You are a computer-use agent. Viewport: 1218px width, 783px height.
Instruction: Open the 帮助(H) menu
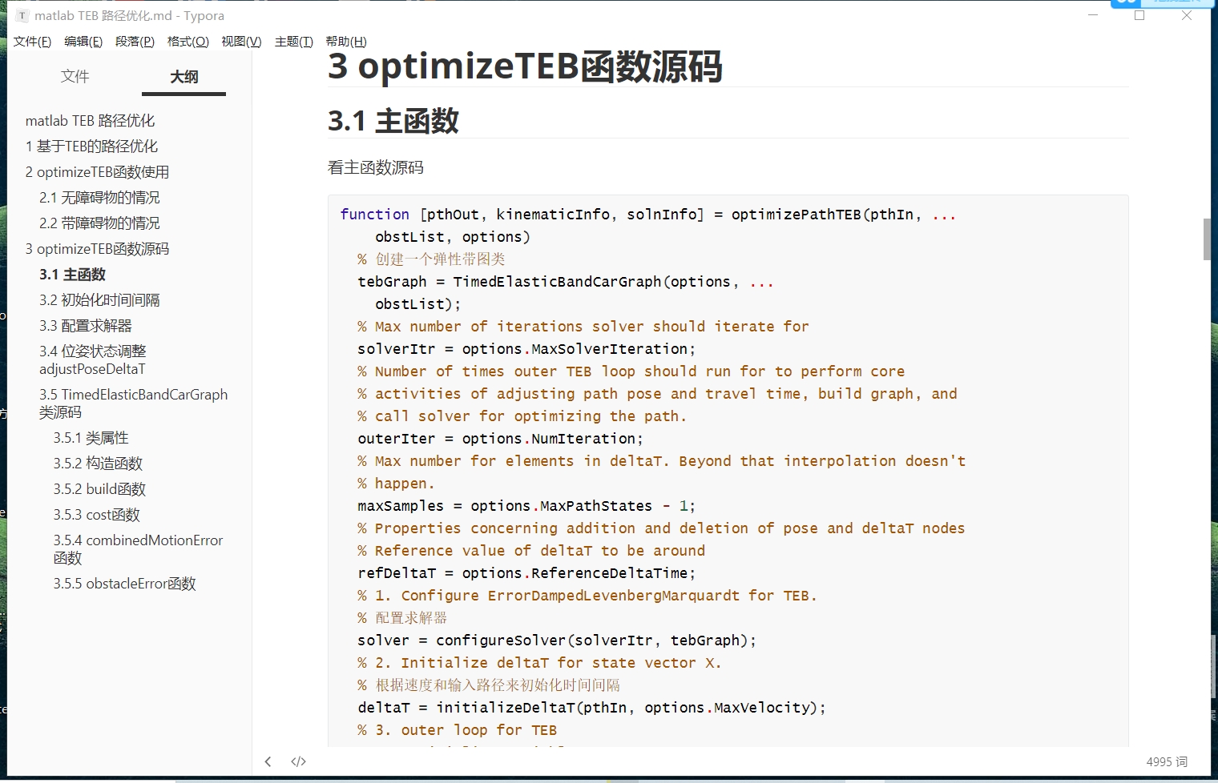[346, 42]
